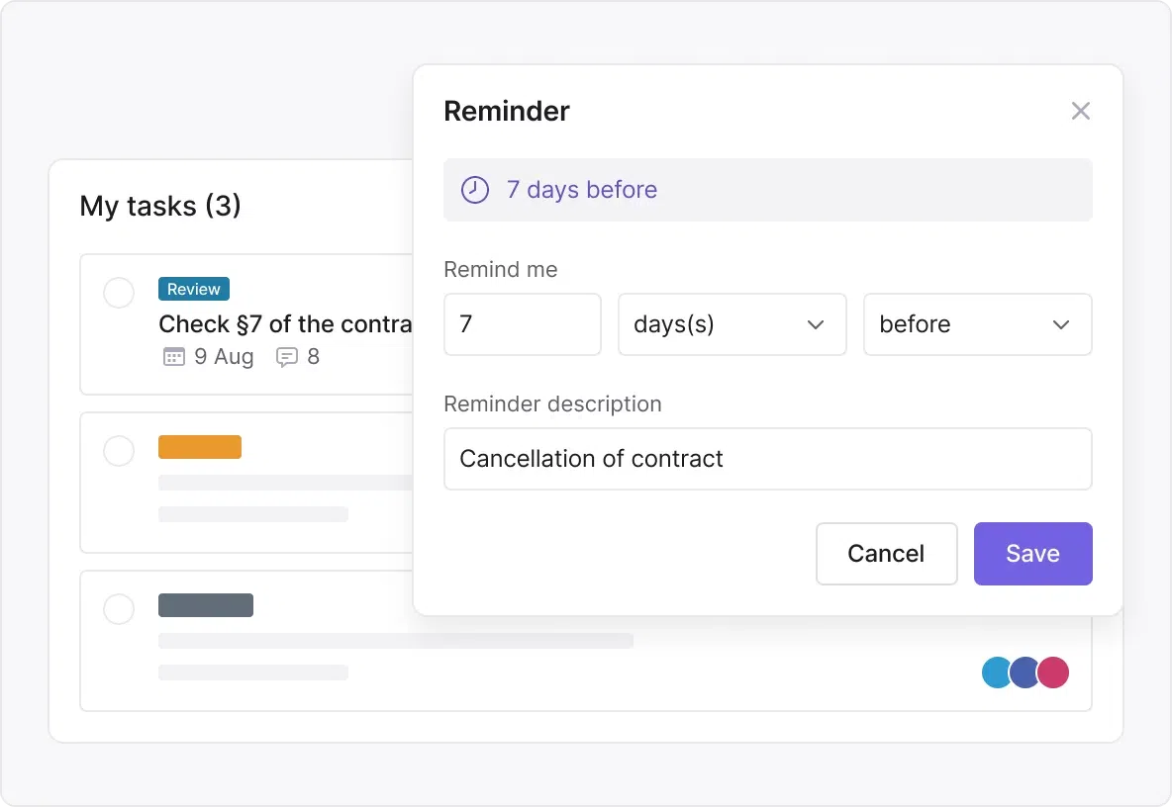Click the calendar icon next to 9 Aug
The image size is (1172, 807).
click(173, 357)
